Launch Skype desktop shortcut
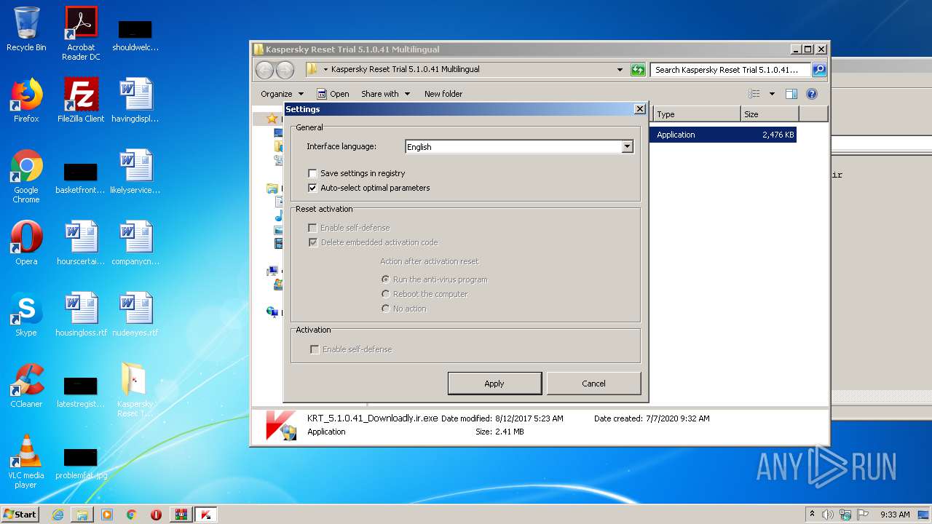 (26, 314)
